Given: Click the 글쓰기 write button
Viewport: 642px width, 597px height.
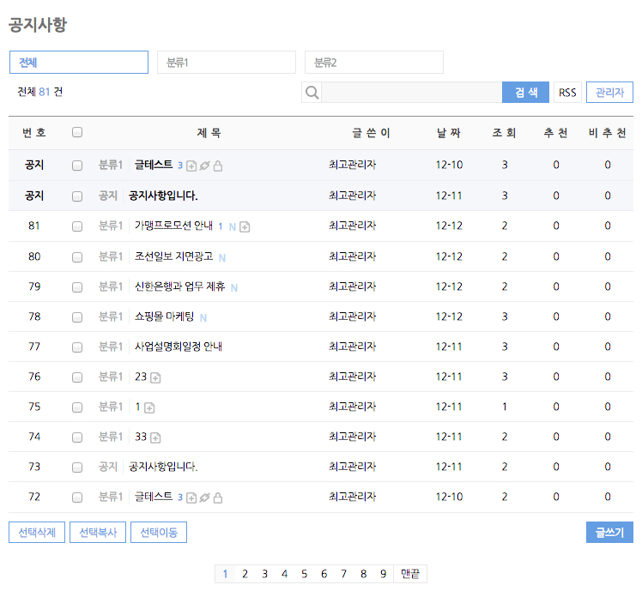Looking at the screenshot, I should click(x=609, y=533).
